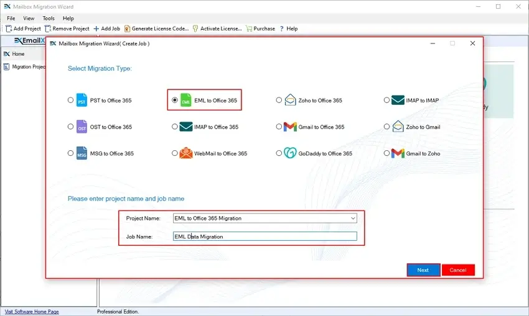This screenshot has height=316, width=529.
Task: Open the Tools menu
Action: pyautogui.click(x=49, y=18)
